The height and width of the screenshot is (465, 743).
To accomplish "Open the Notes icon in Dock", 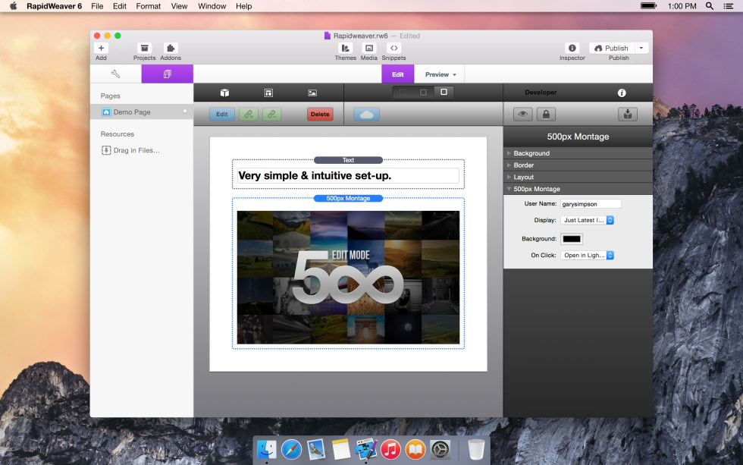I will [340, 449].
